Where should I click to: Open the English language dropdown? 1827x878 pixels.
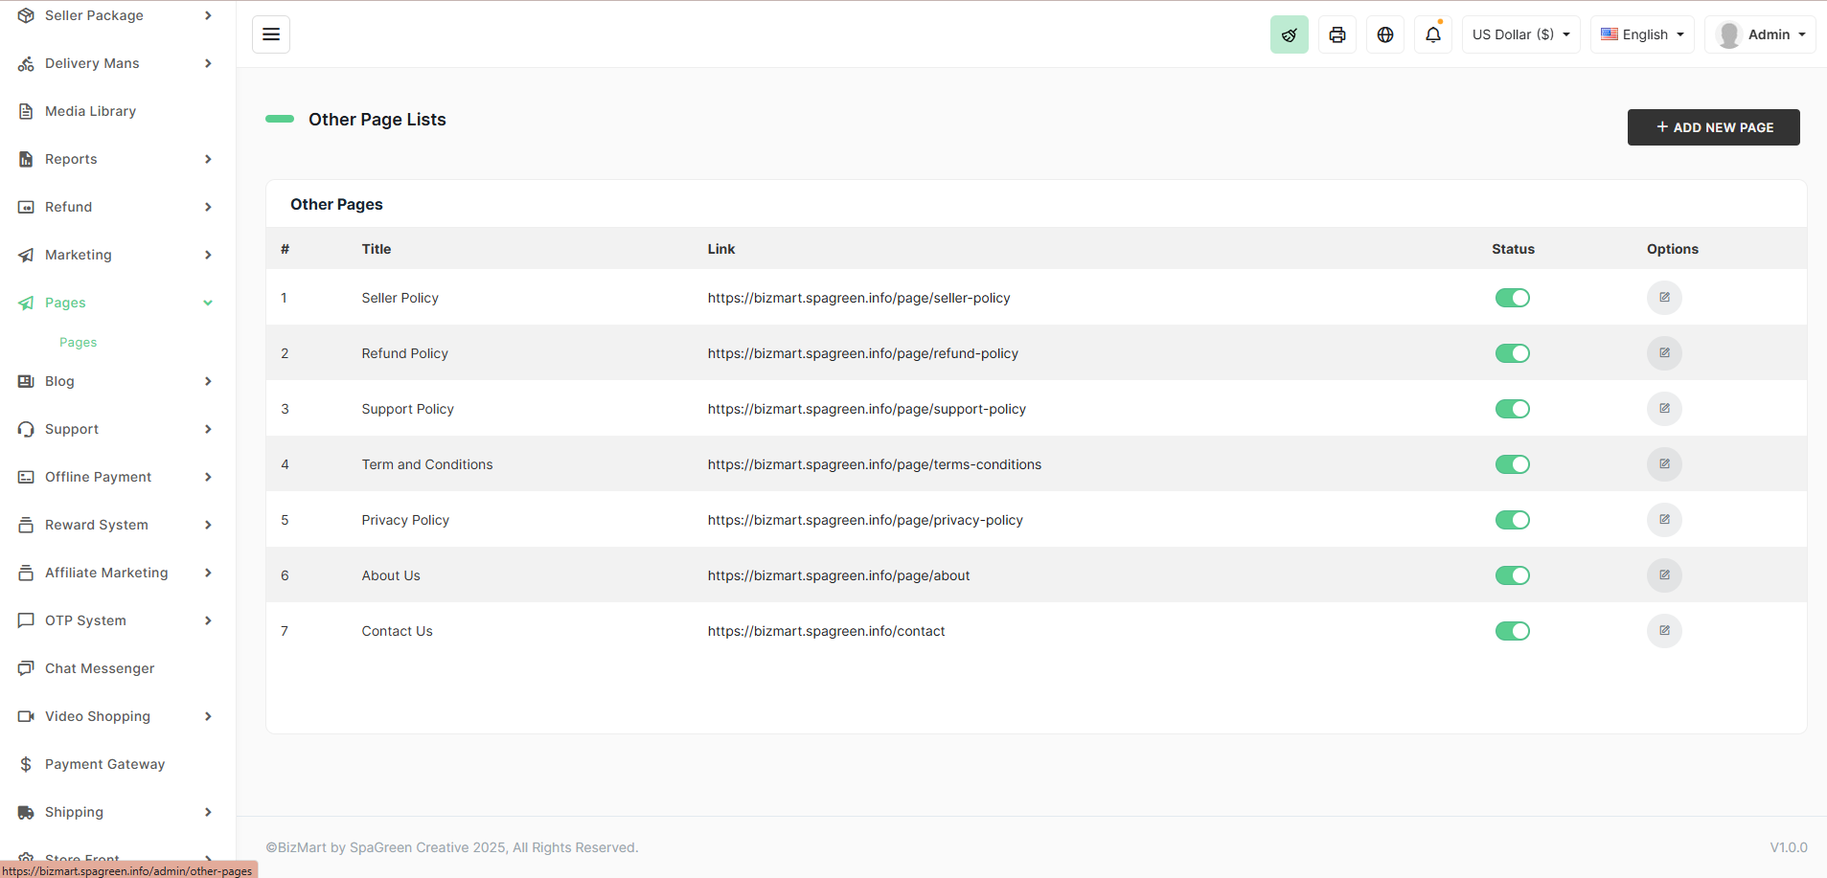point(1642,34)
